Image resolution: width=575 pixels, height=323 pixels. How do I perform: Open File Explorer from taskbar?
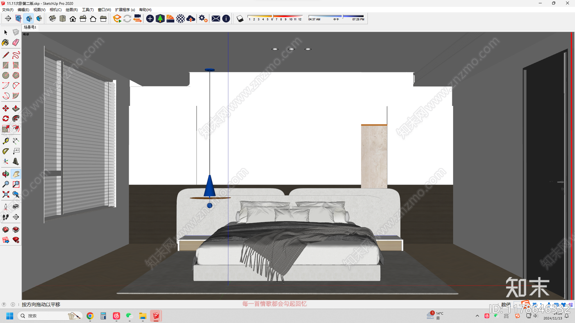143,316
